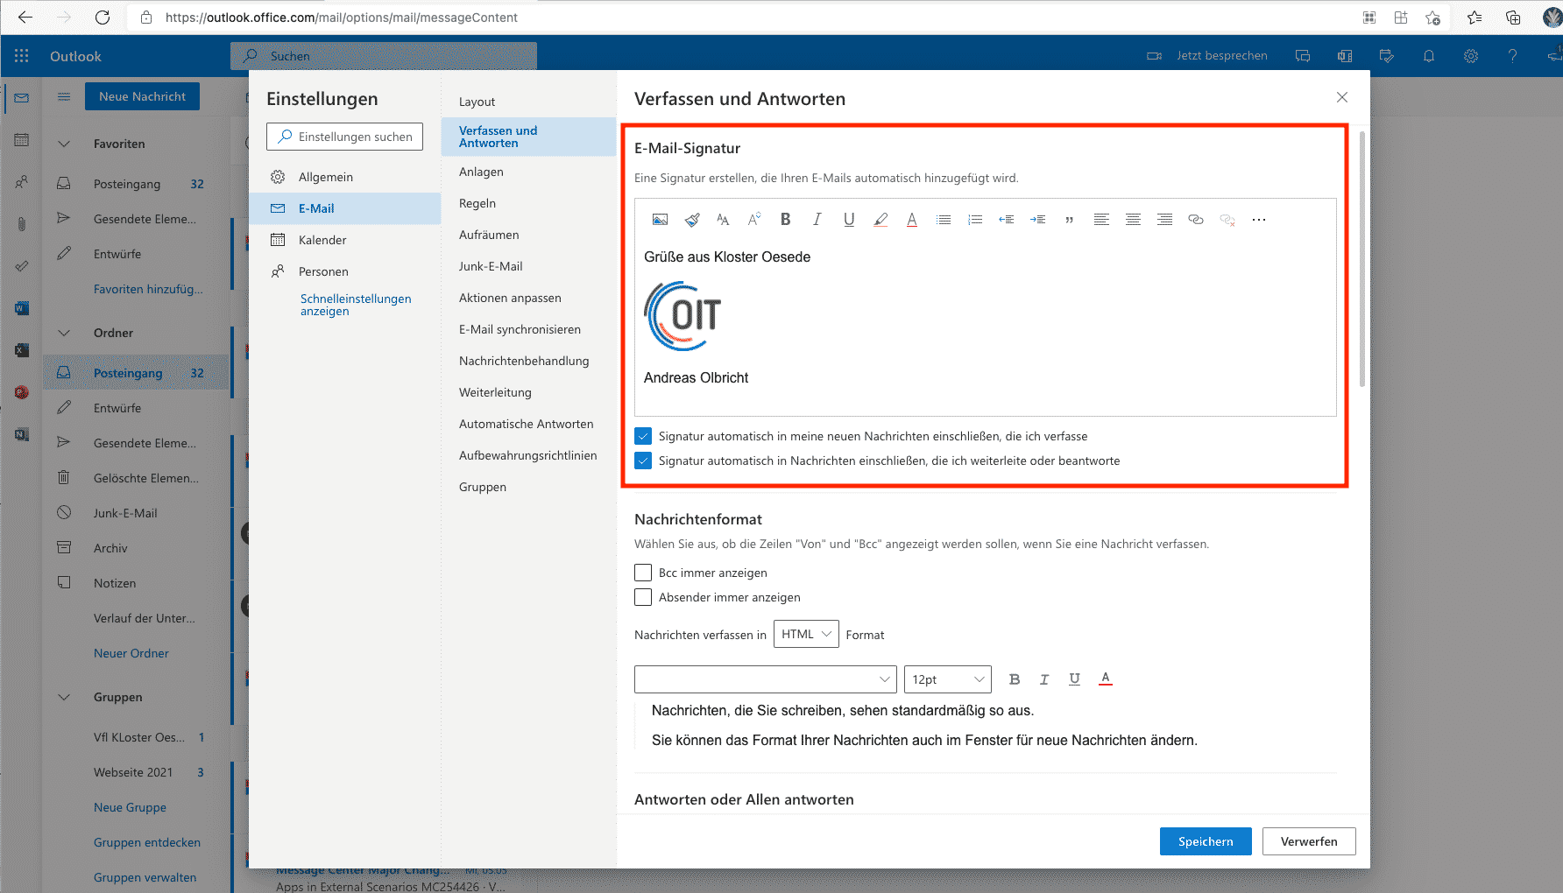Change default message font color

(x=1106, y=679)
